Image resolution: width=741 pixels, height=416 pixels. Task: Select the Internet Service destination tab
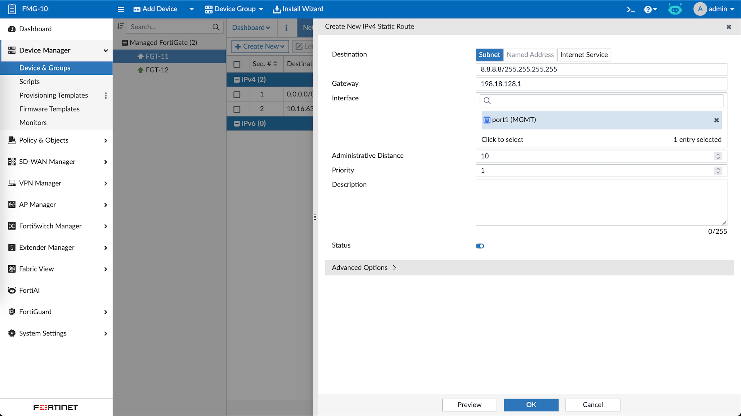584,55
